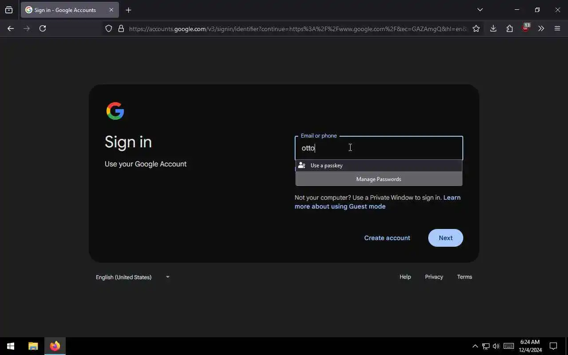
Task: Open the Firefox application menu
Action: point(557,28)
